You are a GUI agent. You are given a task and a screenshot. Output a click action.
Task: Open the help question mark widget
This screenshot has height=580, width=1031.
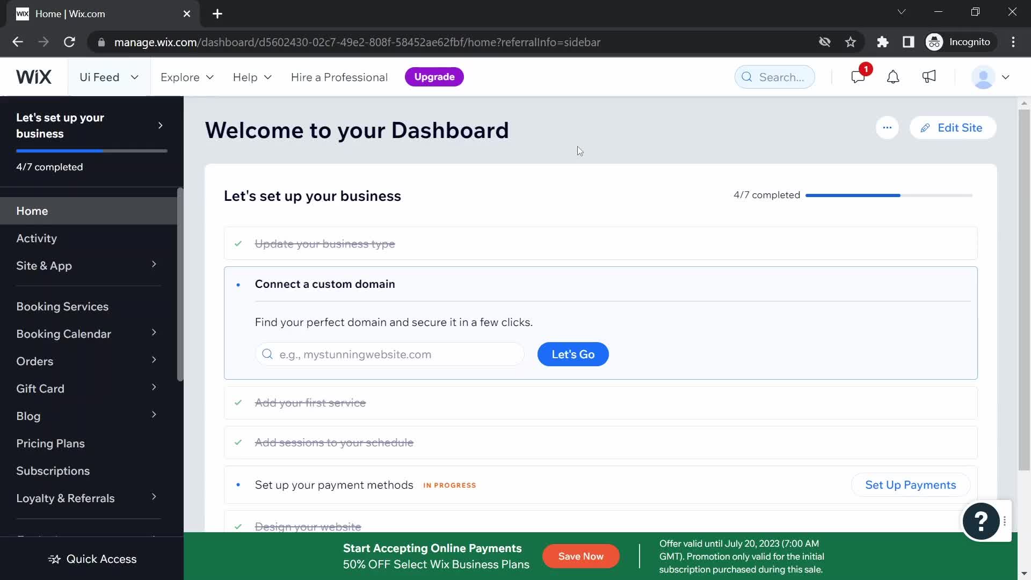(x=981, y=520)
